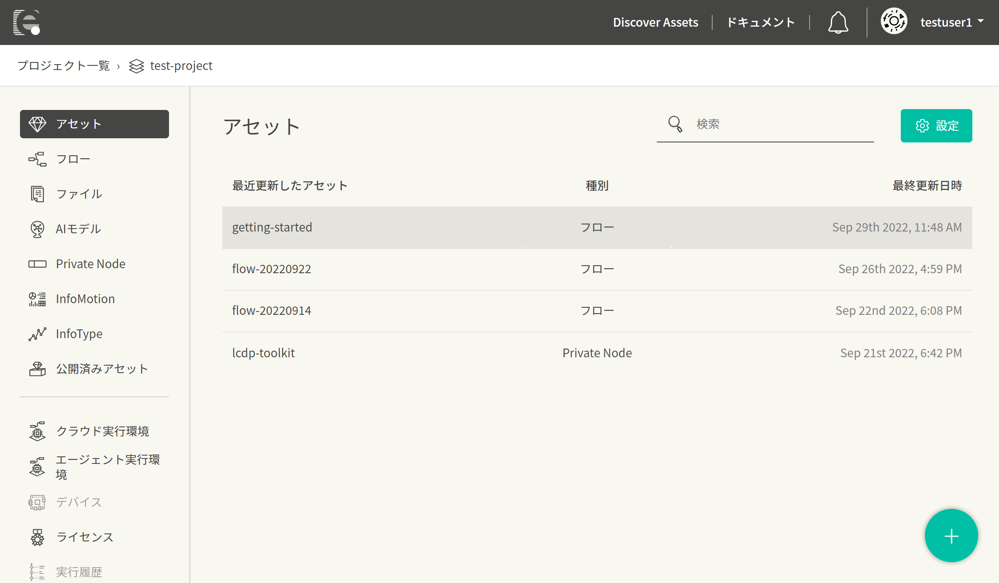
Task: Expand the testuser1 account dropdown arrow
Action: pyautogui.click(x=980, y=21)
